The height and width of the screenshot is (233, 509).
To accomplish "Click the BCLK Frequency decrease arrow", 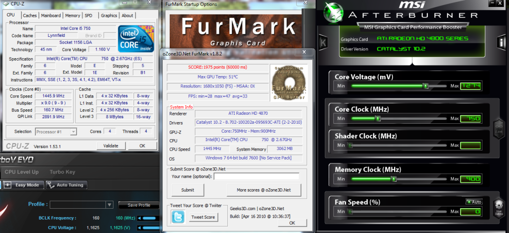I will pyautogui.click(x=139, y=218).
